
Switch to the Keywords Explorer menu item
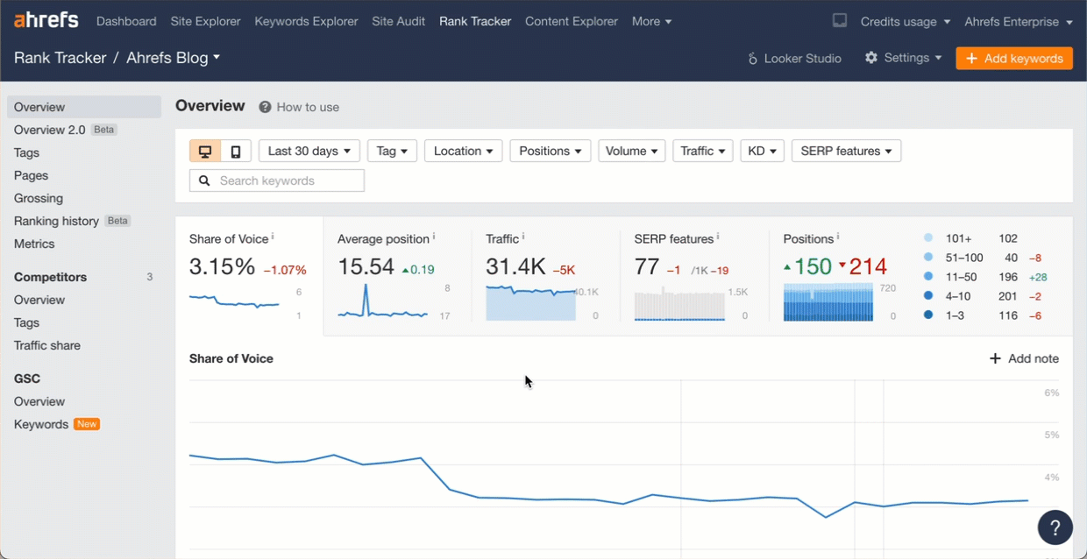[306, 20]
